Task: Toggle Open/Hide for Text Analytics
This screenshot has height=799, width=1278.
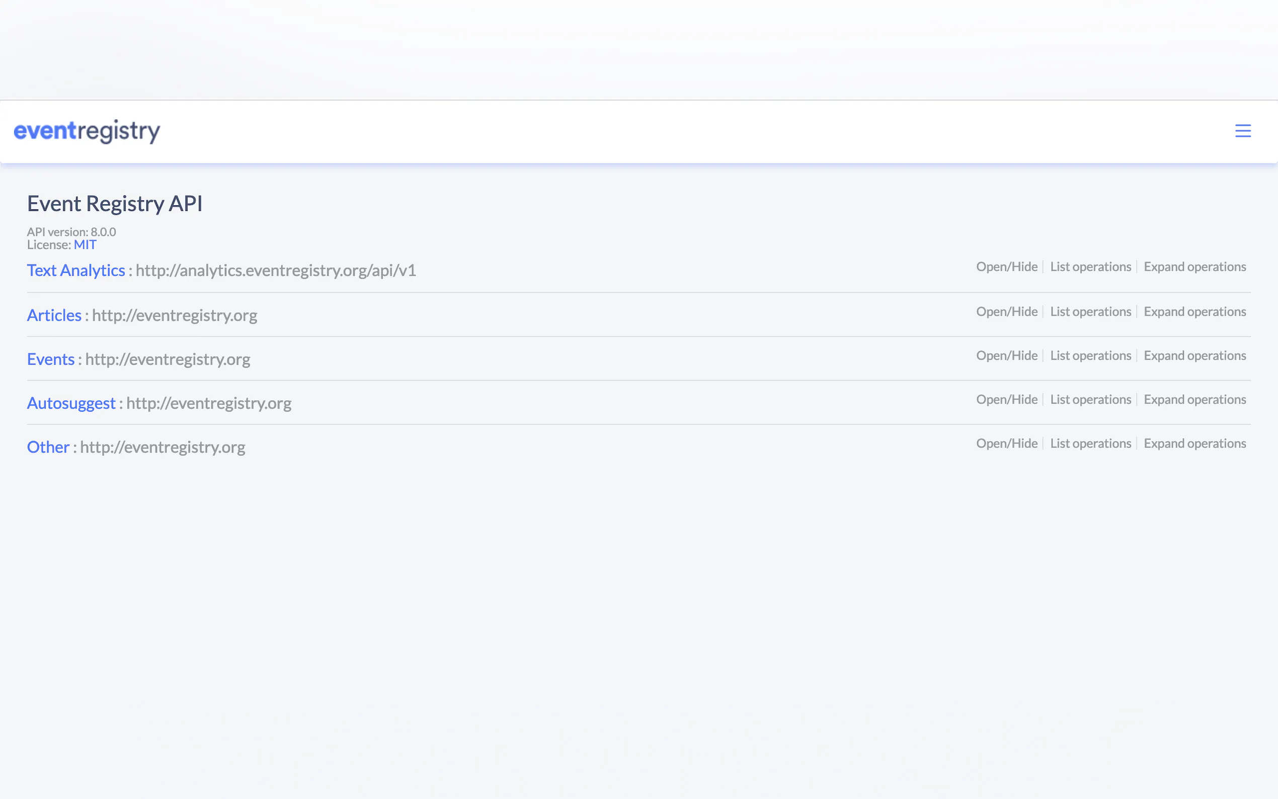Action: click(1006, 267)
